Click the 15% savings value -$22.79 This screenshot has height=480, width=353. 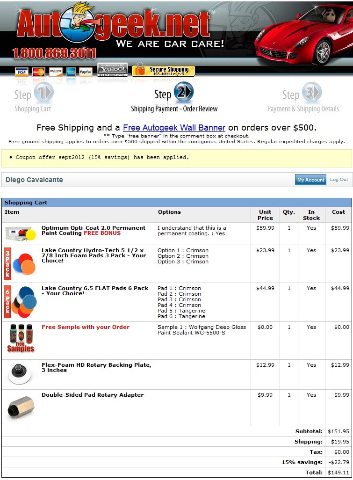(x=339, y=462)
